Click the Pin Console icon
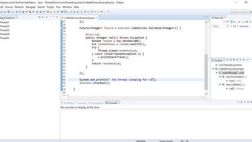Viewport: 252px width, 142px height. [238, 102]
